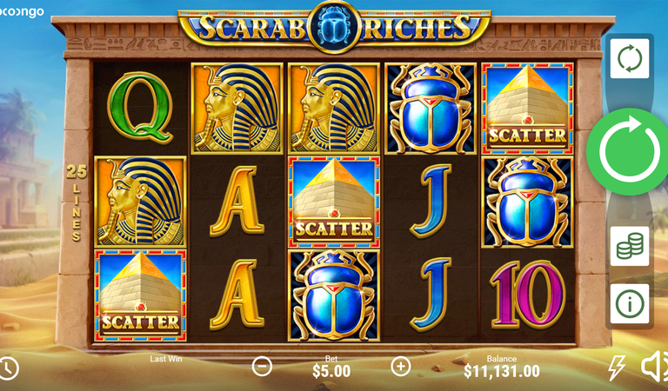Open the info paytable button
Image resolution: width=668 pixels, height=391 pixels.
tap(629, 304)
